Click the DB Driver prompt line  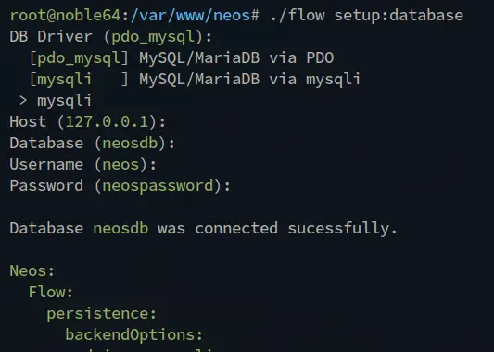pyautogui.click(x=111, y=37)
